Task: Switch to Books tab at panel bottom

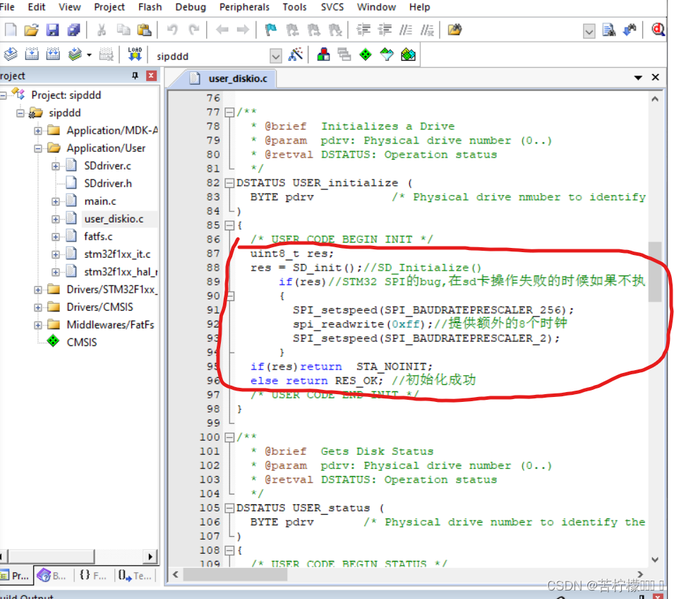Action: [x=52, y=575]
